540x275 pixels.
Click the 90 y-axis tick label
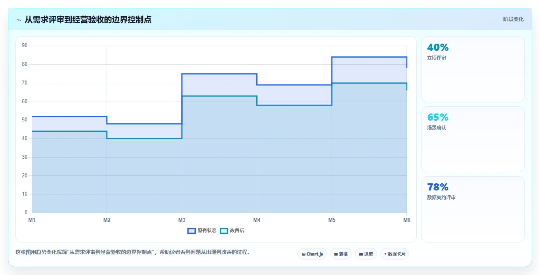point(25,46)
